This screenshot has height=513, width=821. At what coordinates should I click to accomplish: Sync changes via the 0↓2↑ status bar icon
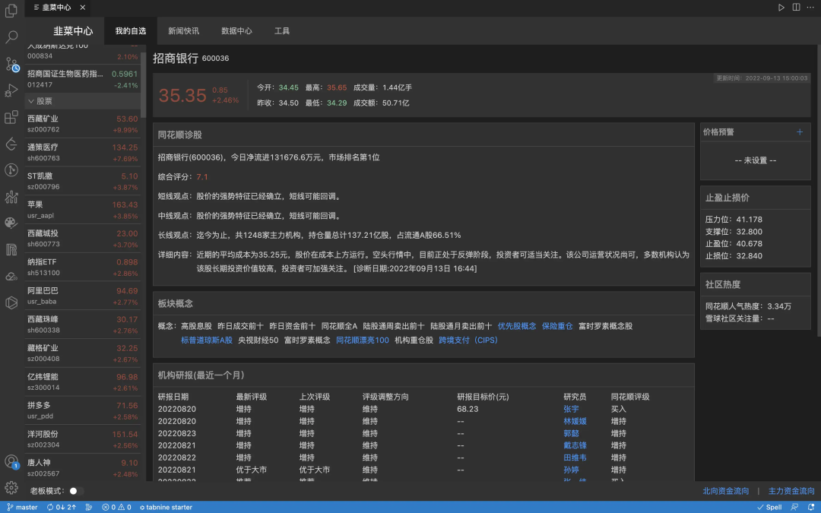pyautogui.click(x=61, y=506)
